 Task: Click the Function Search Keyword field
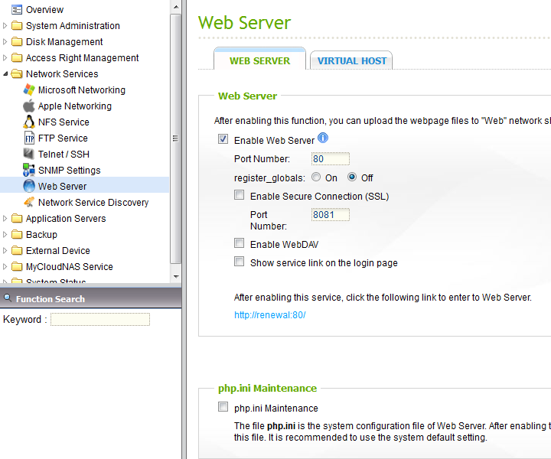[99, 320]
